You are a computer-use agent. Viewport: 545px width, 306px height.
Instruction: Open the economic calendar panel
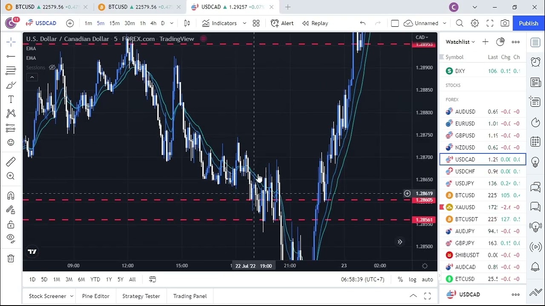[536, 142]
